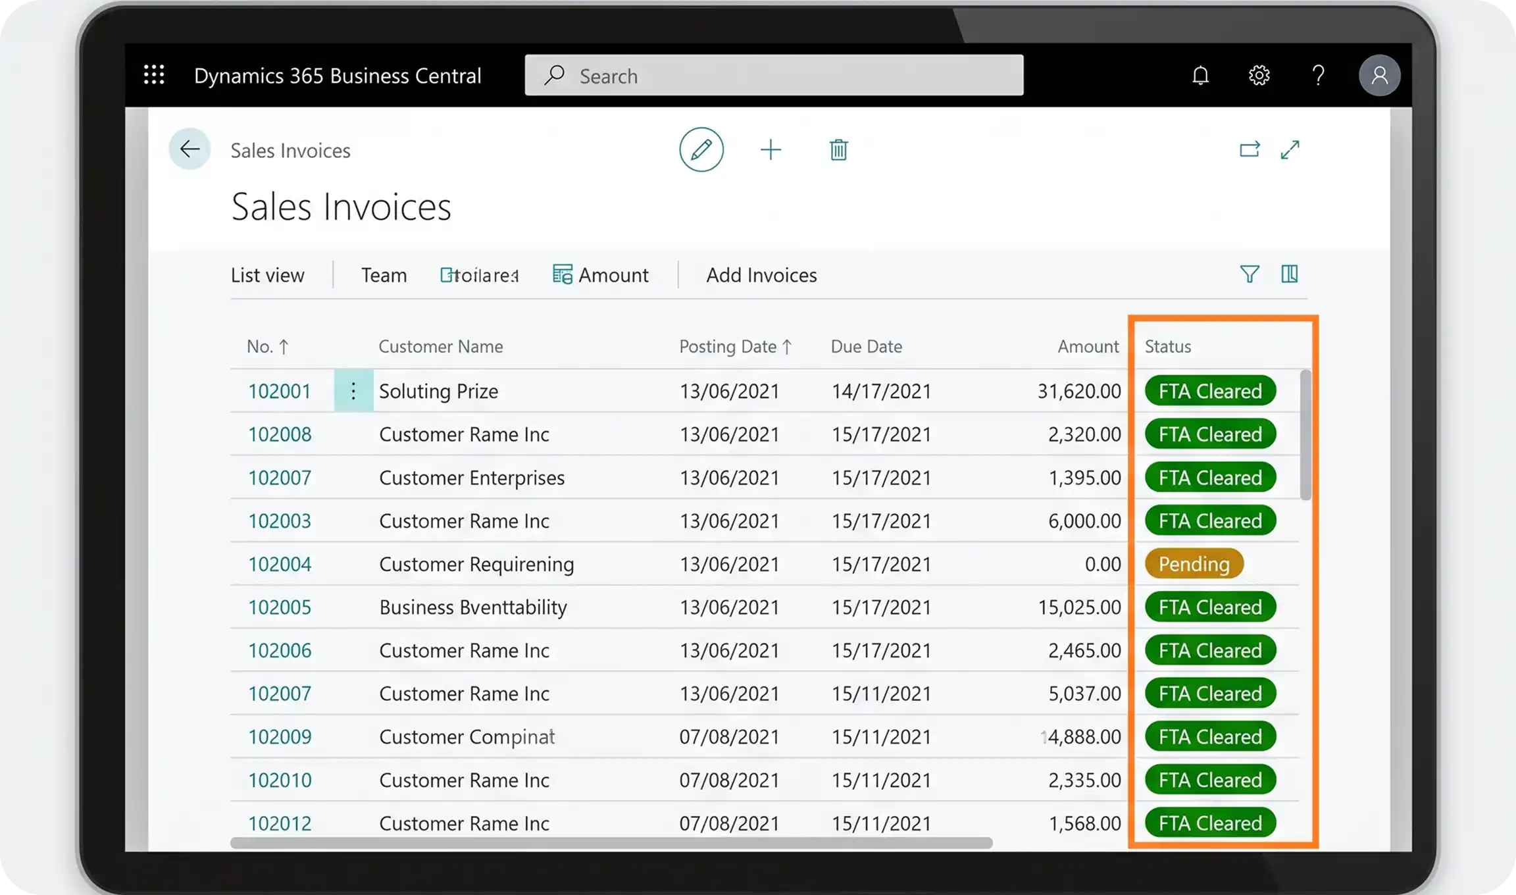1516x895 pixels.
Task: Click the plus icon to add new
Action: tap(771, 150)
